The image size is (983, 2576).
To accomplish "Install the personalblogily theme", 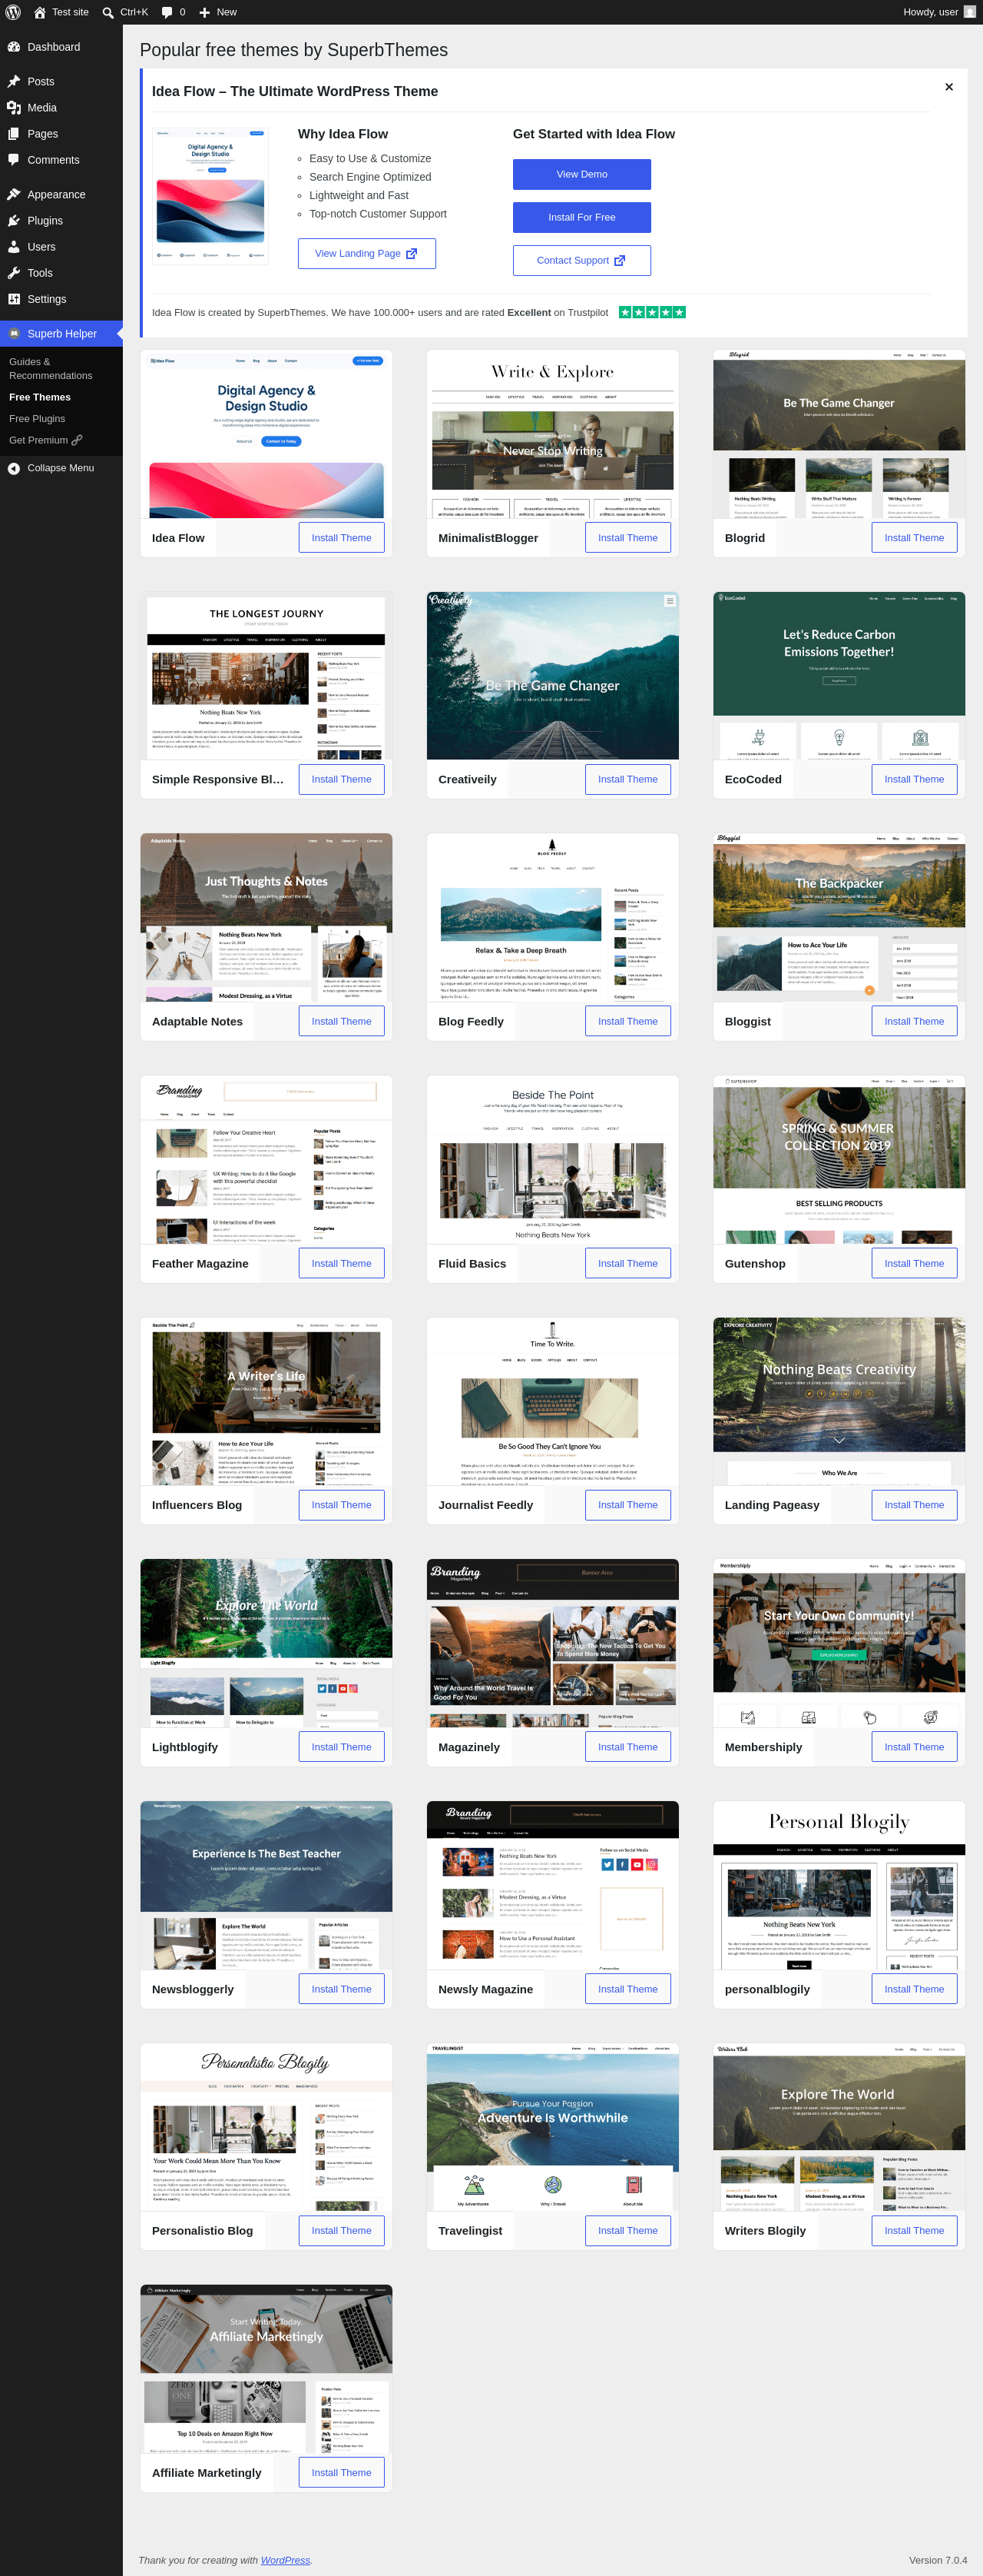I will (x=914, y=1989).
